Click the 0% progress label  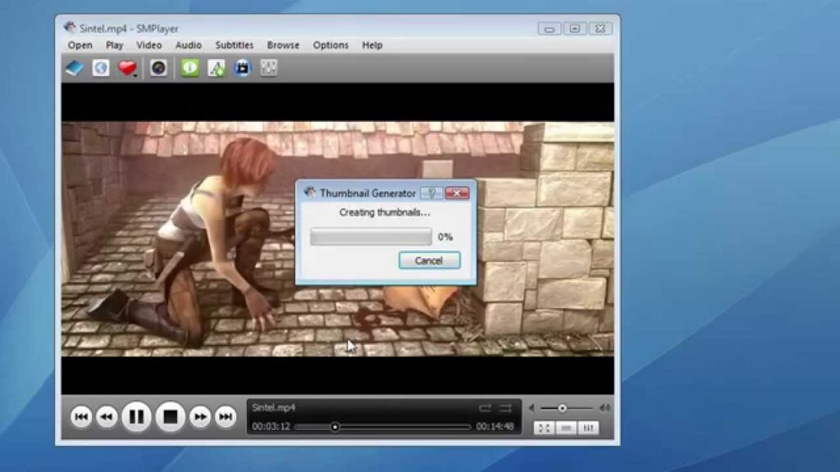coord(445,237)
